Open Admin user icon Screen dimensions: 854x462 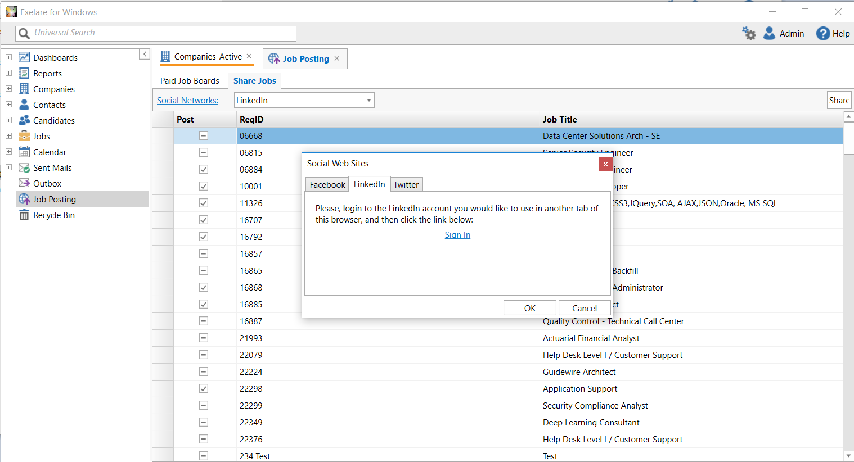point(769,33)
